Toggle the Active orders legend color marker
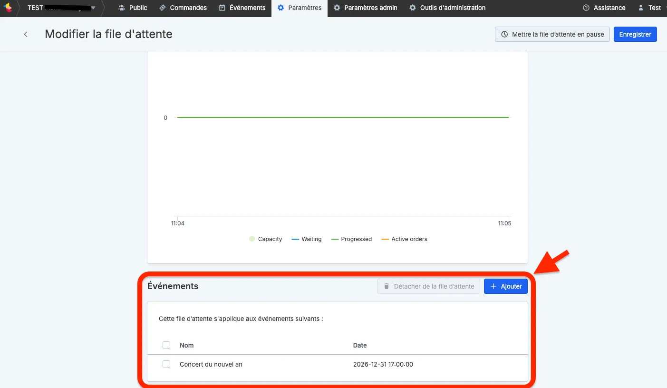The image size is (667, 388). (x=385, y=239)
